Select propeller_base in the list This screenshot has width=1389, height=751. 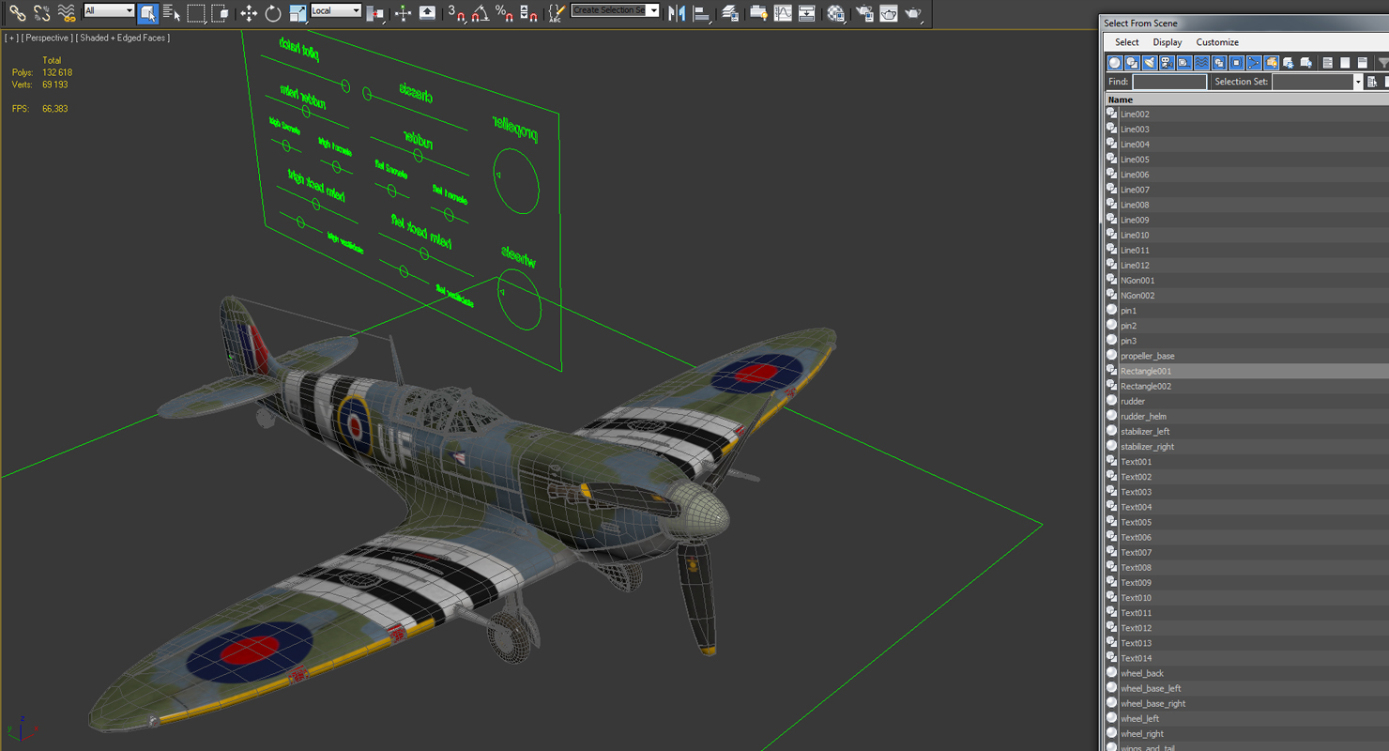(1247, 356)
